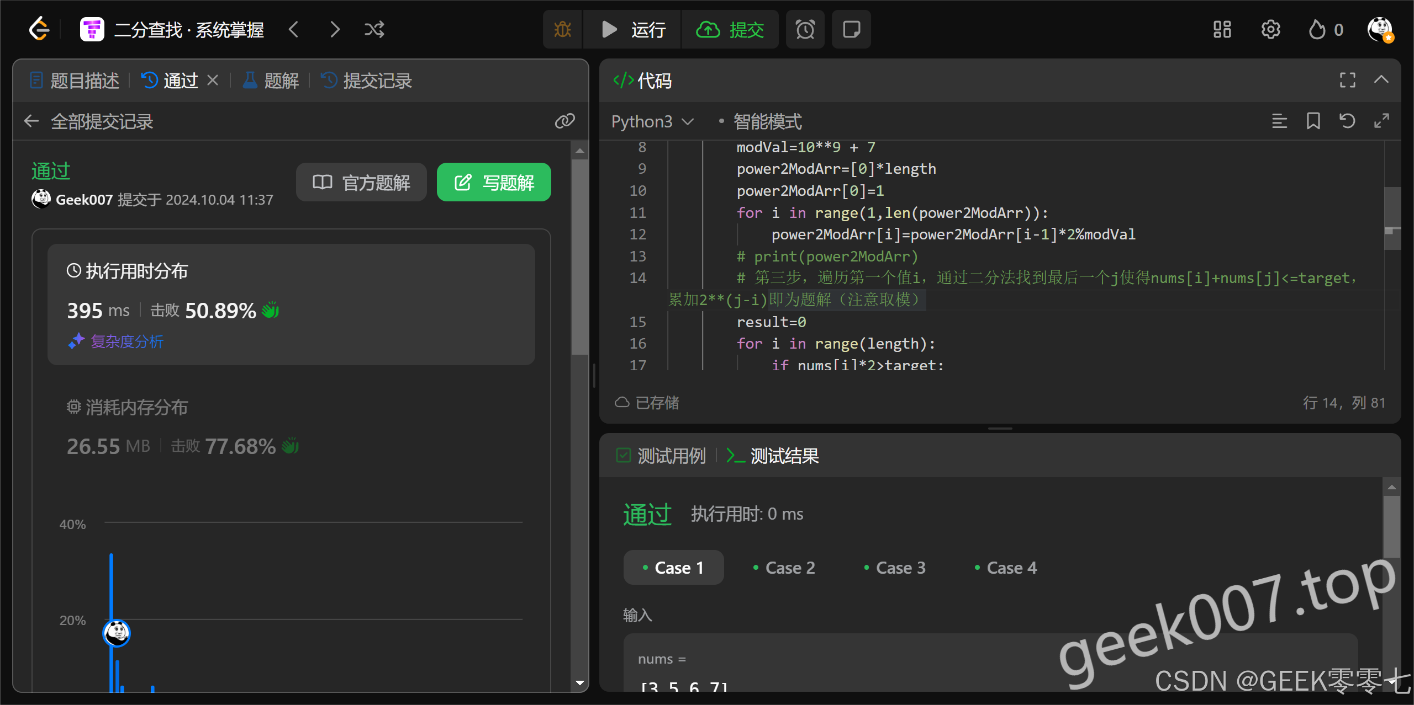Copy submission link via chain icon

(x=564, y=121)
